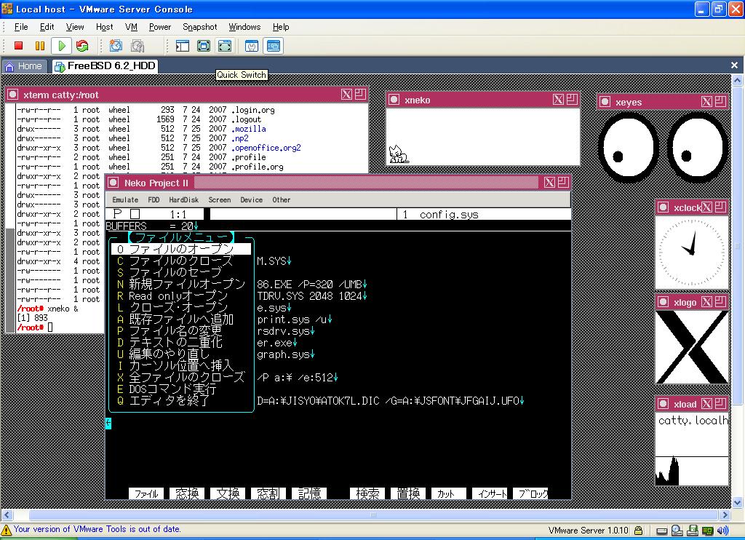Open FDD menu in Neko Project II
The image size is (745, 540).
point(154,200)
